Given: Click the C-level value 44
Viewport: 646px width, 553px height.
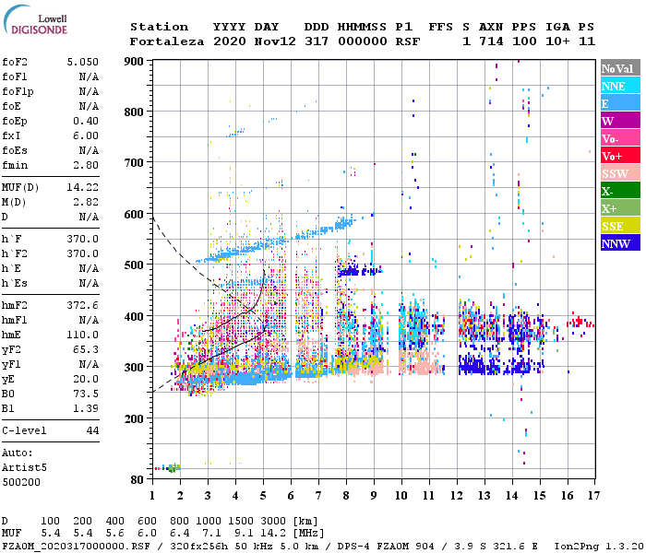Looking at the screenshot, I should point(92,430).
